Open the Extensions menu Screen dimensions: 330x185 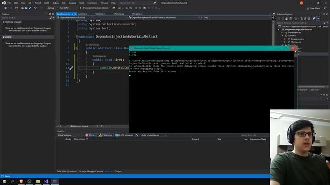tap(92, 3)
